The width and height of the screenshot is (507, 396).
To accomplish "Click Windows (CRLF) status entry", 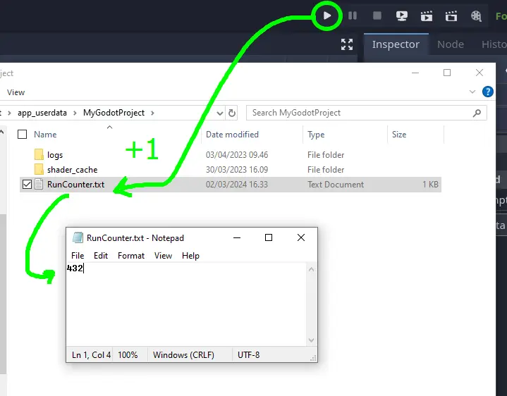I will tap(183, 355).
